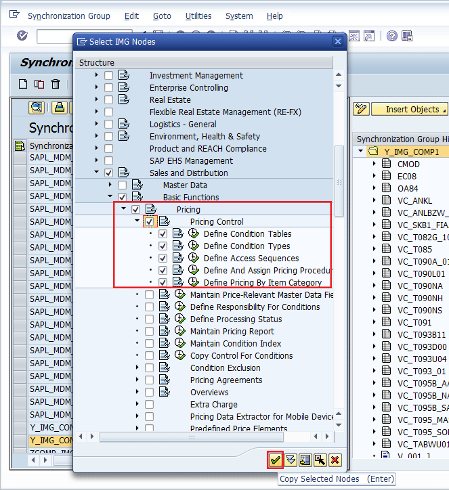Collapse the Pricing Control tree node
449x490 pixels.
pos(137,221)
